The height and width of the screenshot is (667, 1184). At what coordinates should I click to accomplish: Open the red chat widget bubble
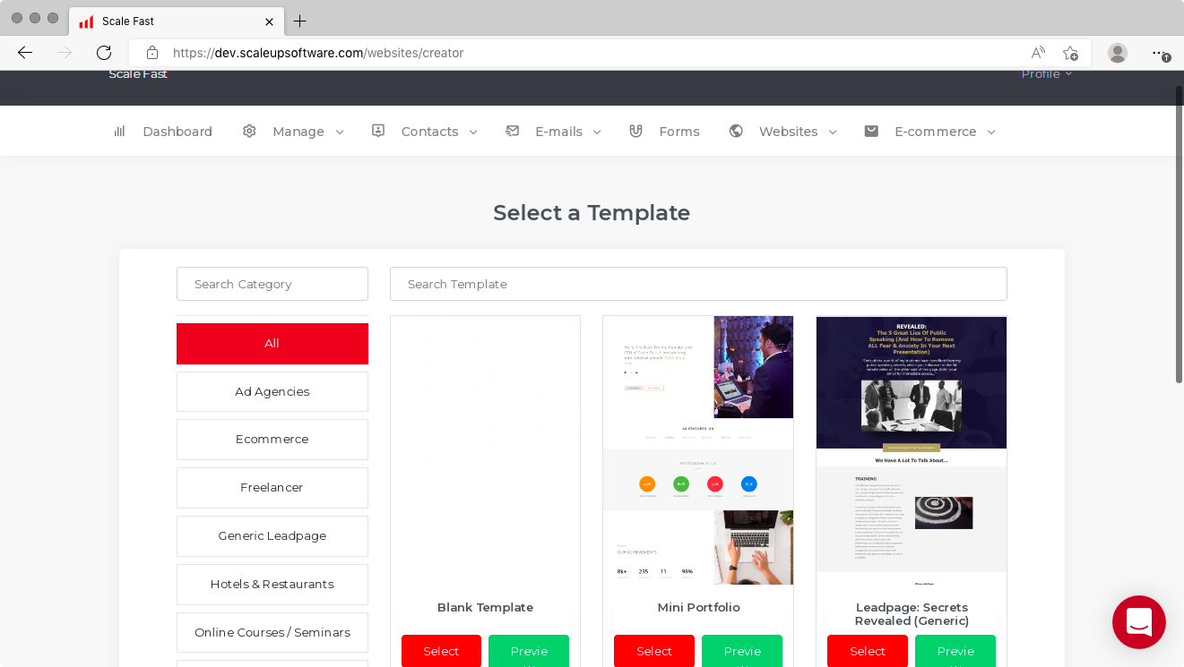click(x=1139, y=622)
